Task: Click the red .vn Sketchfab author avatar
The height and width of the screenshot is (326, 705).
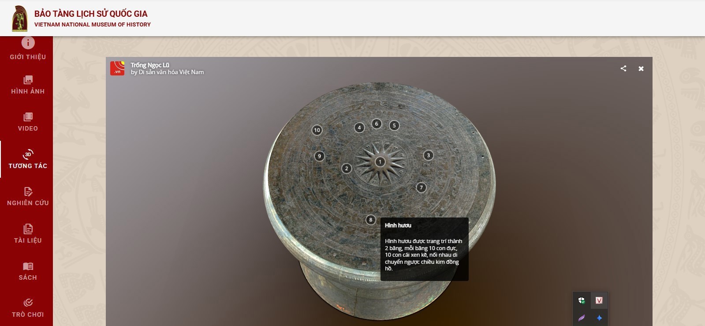Action: (117, 68)
